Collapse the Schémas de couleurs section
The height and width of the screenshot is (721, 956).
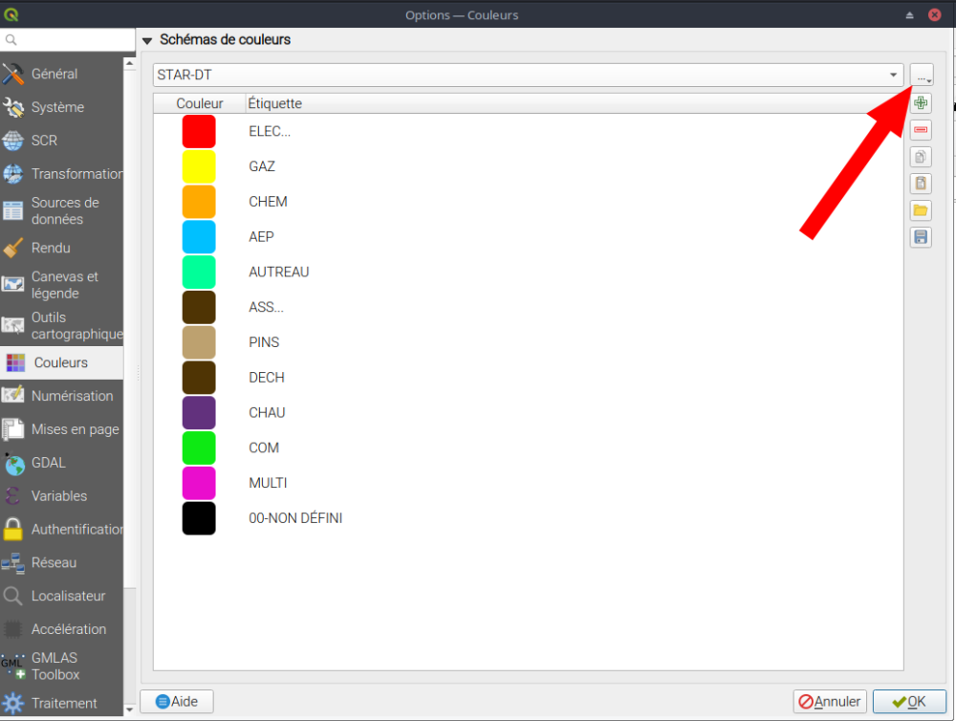click(147, 40)
